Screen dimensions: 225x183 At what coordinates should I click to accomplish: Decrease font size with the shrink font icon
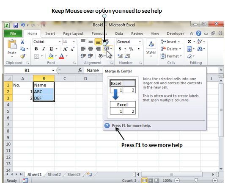(72, 49)
